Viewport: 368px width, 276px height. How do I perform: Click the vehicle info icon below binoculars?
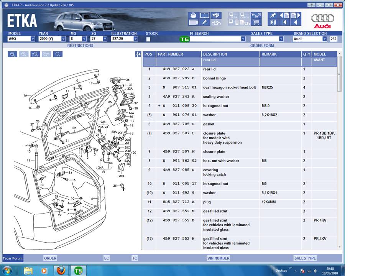click(216, 23)
